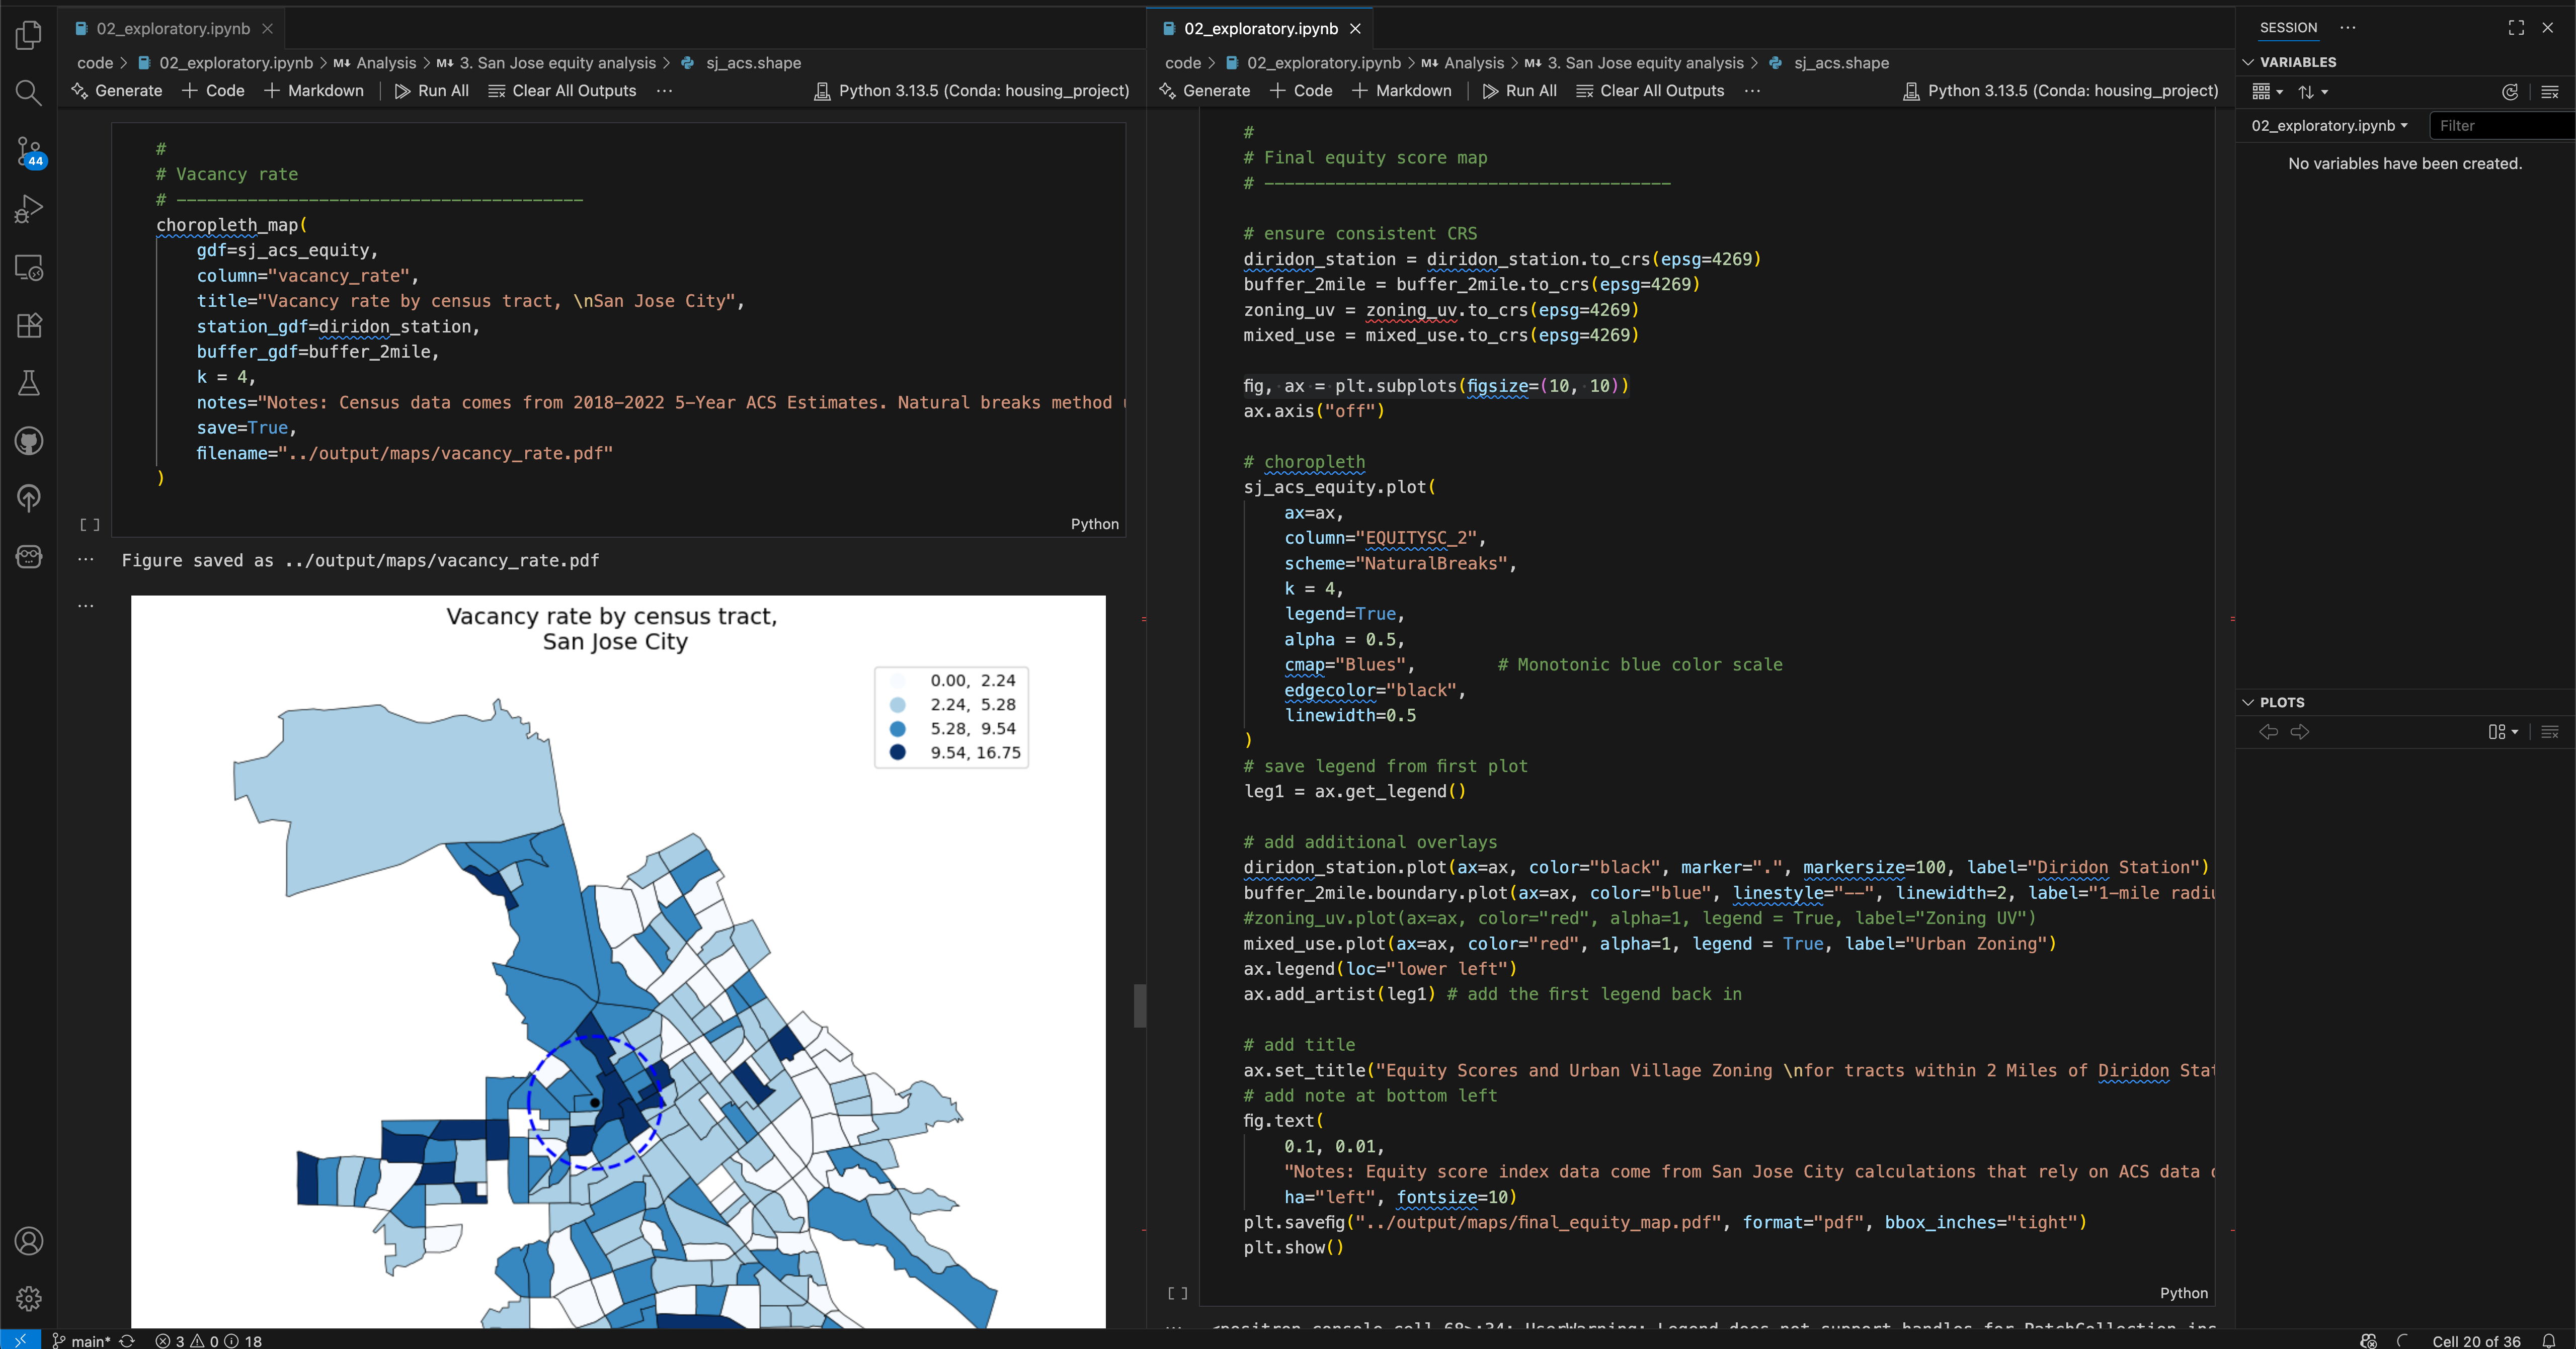Show next plot using right arrow

point(2300,732)
